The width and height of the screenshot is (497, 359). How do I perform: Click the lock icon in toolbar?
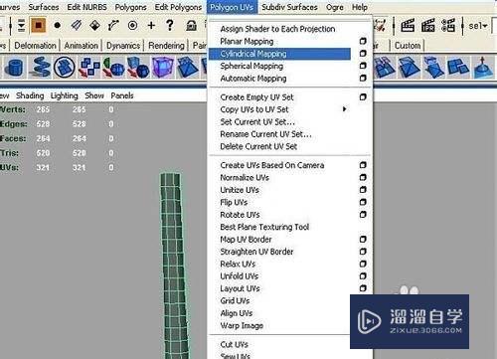(x=191, y=26)
